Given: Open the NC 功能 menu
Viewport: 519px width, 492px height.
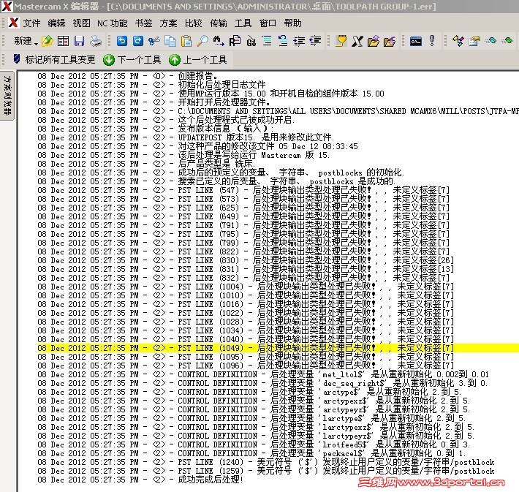Looking at the screenshot, I should click(113, 23).
